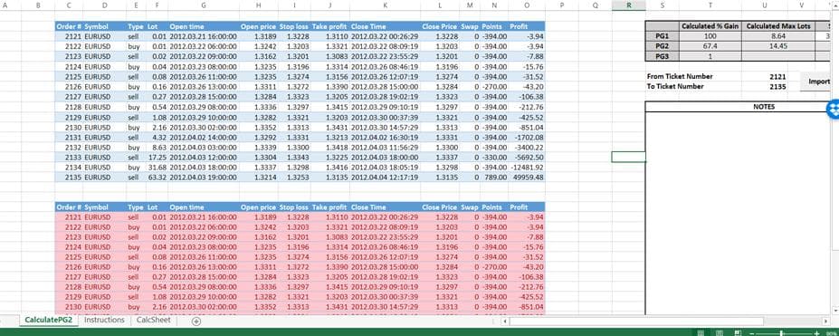
Task: Select blue table open price 1.3352
Action: point(259,127)
